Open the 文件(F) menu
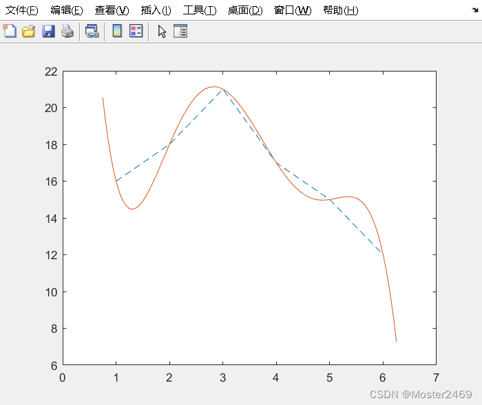Viewport: 482px width, 405px height. click(x=22, y=10)
